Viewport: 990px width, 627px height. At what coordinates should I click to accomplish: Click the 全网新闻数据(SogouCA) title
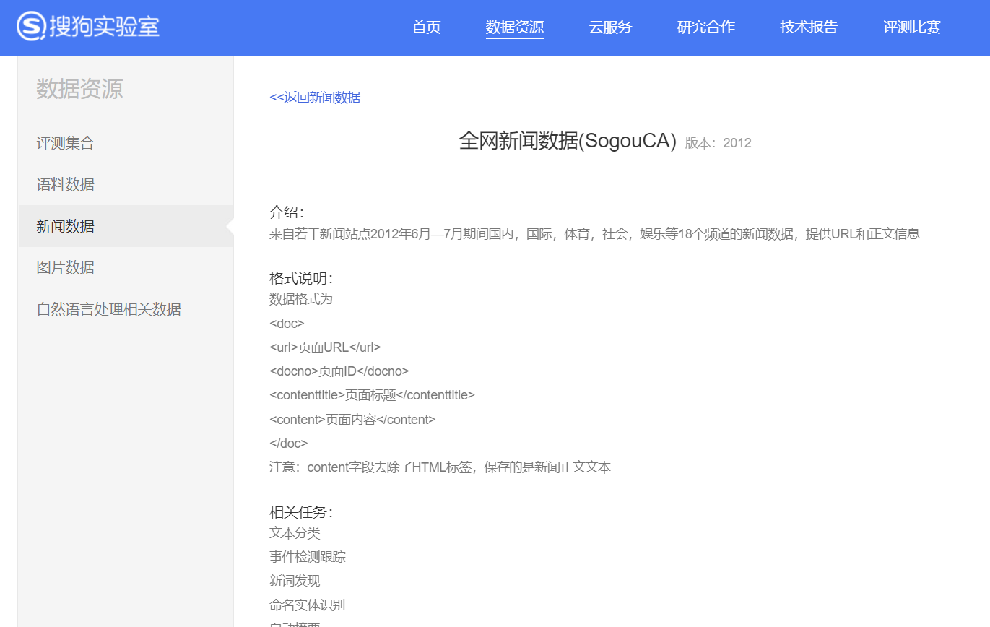(568, 141)
